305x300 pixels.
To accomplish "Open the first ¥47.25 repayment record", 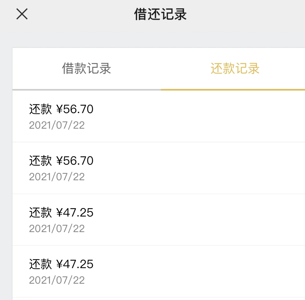I will 158,220.
